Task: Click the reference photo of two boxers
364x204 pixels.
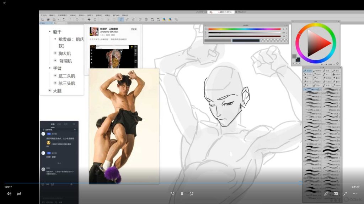Action: (124, 126)
